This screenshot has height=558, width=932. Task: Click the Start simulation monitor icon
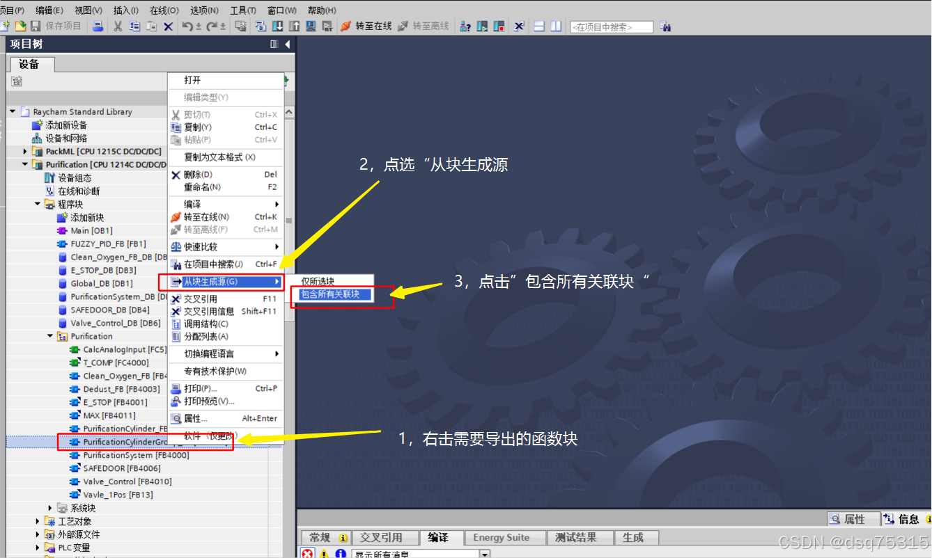tap(310, 26)
